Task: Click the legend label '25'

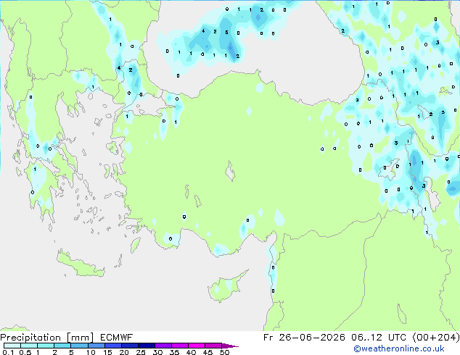Action: click(x=141, y=352)
